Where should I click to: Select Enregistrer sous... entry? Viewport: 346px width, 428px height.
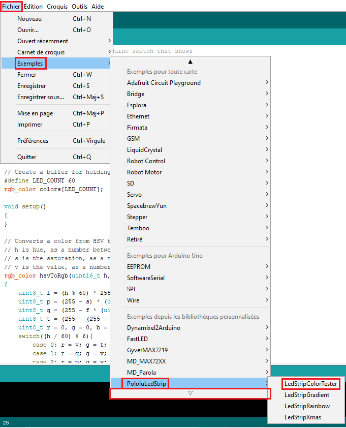point(56,97)
